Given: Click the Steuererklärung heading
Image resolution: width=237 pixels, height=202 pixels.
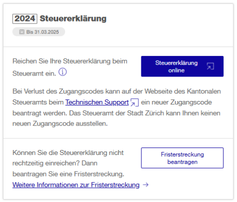Looking at the screenshot, I should [x=73, y=18].
